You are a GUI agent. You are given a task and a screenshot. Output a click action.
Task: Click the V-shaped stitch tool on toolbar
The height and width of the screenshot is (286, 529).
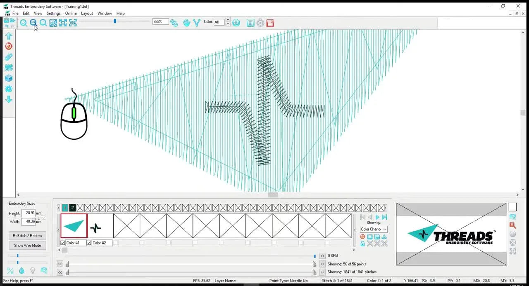pos(196,23)
